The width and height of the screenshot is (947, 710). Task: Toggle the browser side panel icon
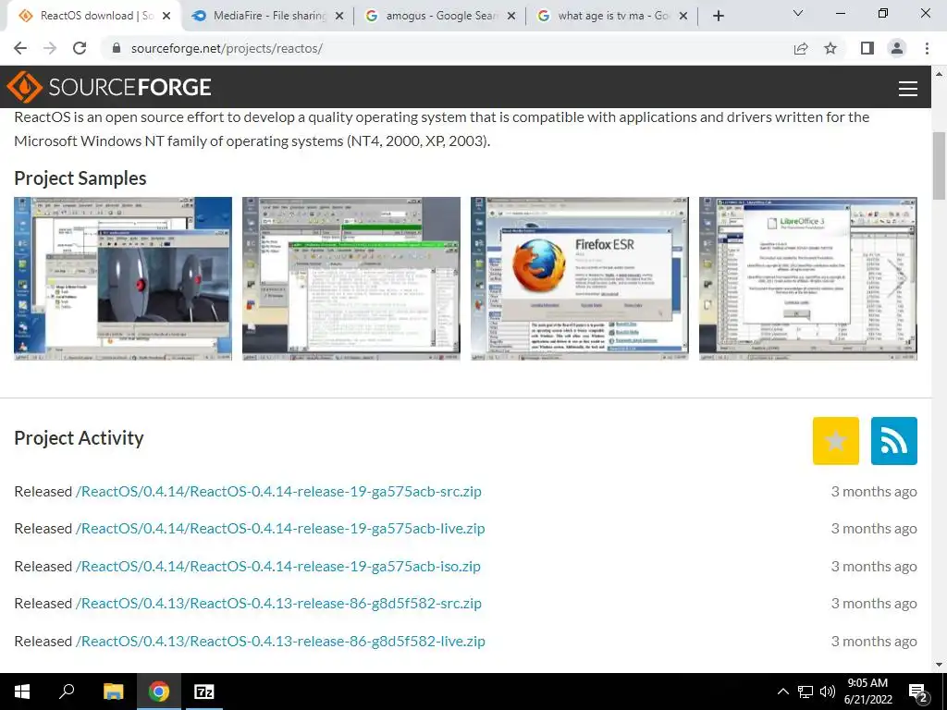click(x=867, y=48)
